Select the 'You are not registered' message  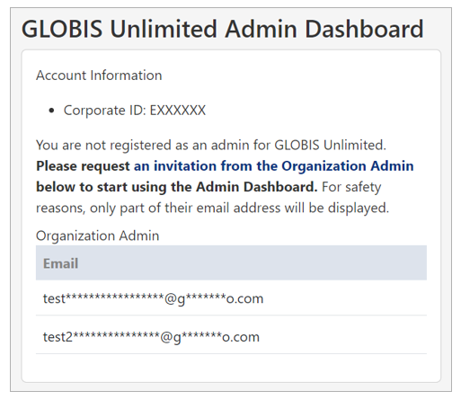tap(211, 146)
